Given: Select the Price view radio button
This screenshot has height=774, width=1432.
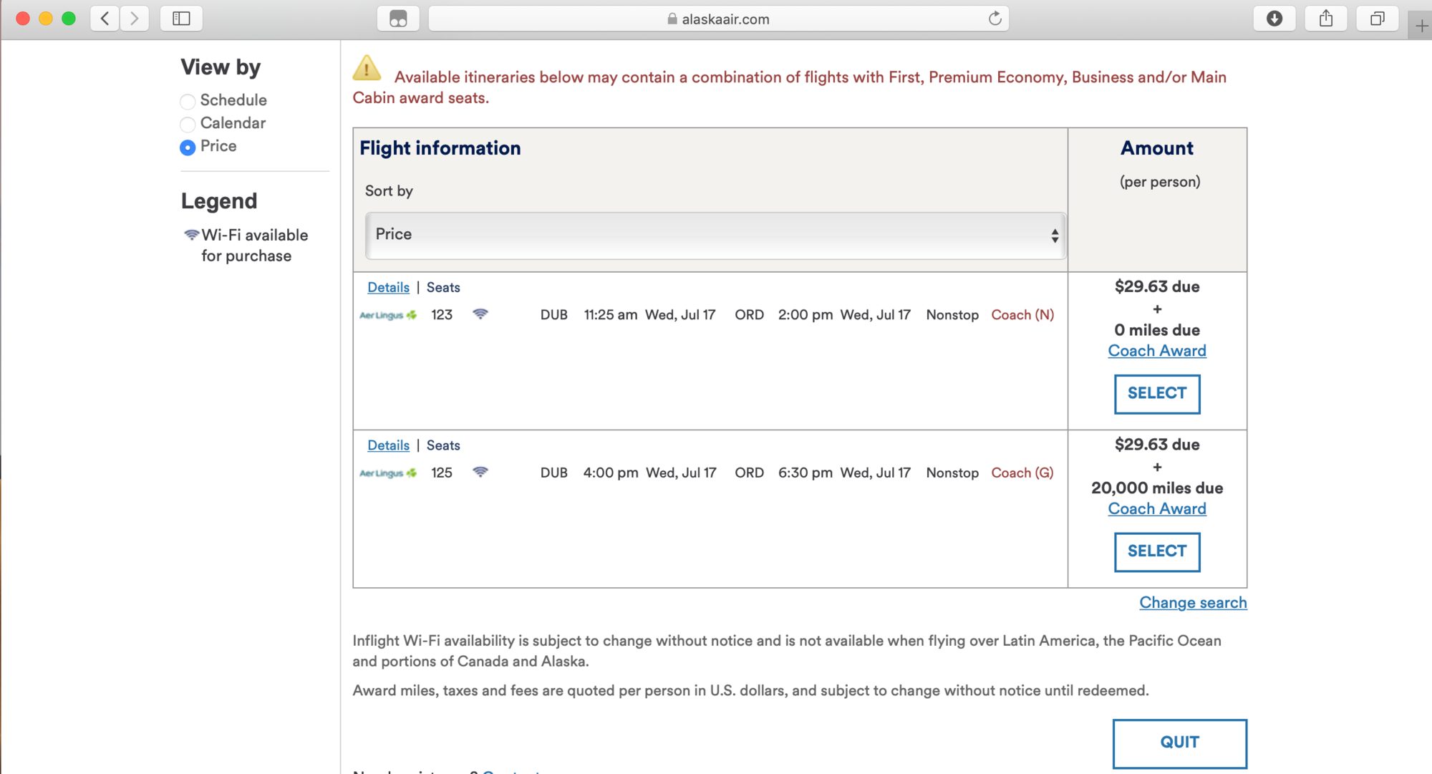Looking at the screenshot, I should click(188, 147).
